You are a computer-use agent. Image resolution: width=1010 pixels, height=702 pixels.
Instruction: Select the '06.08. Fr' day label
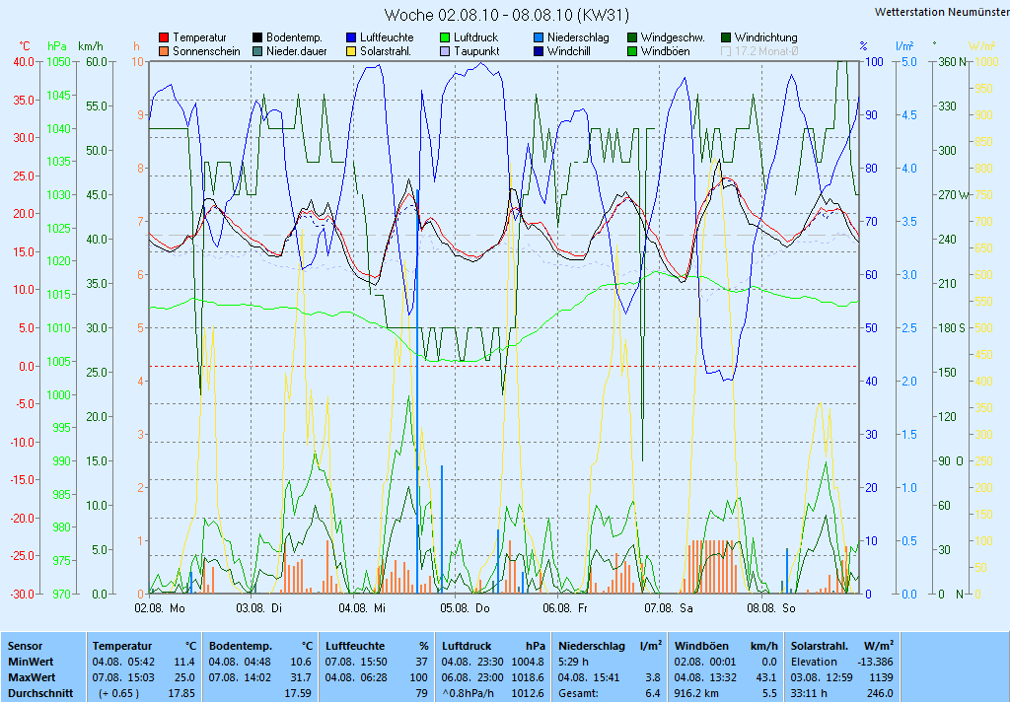pyautogui.click(x=565, y=608)
